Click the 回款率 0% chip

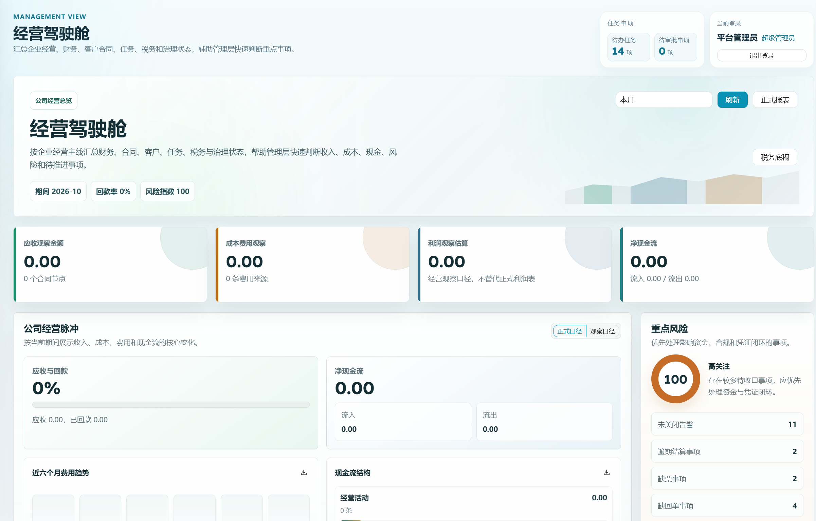[x=113, y=191]
